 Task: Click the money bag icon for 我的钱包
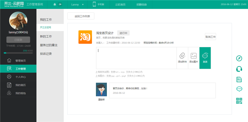pos(9,93)
